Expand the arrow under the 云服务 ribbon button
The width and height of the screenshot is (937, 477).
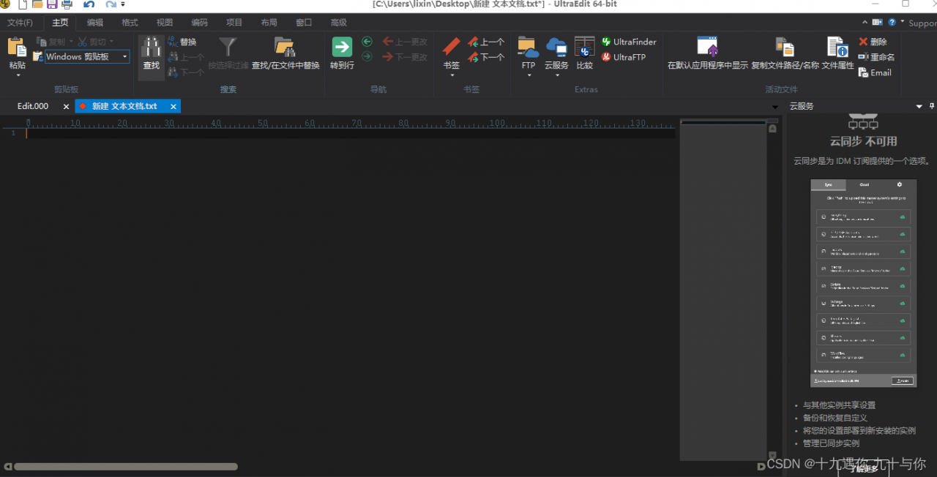[x=556, y=75]
